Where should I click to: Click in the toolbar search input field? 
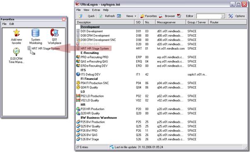pyautogui.click(x=209, y=16)
